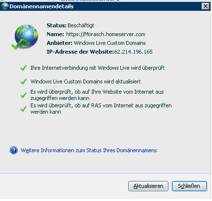Screen dimensions: 212x201
Task: Click the text about Website vom Internet aus zugegriffen
Action: [x=97, y=95]
